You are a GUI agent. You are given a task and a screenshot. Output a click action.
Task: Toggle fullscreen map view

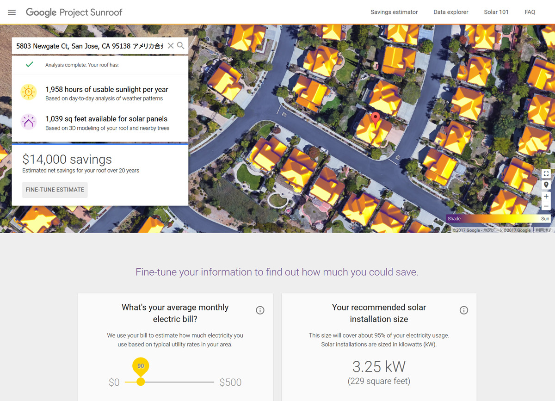(546, 174)
